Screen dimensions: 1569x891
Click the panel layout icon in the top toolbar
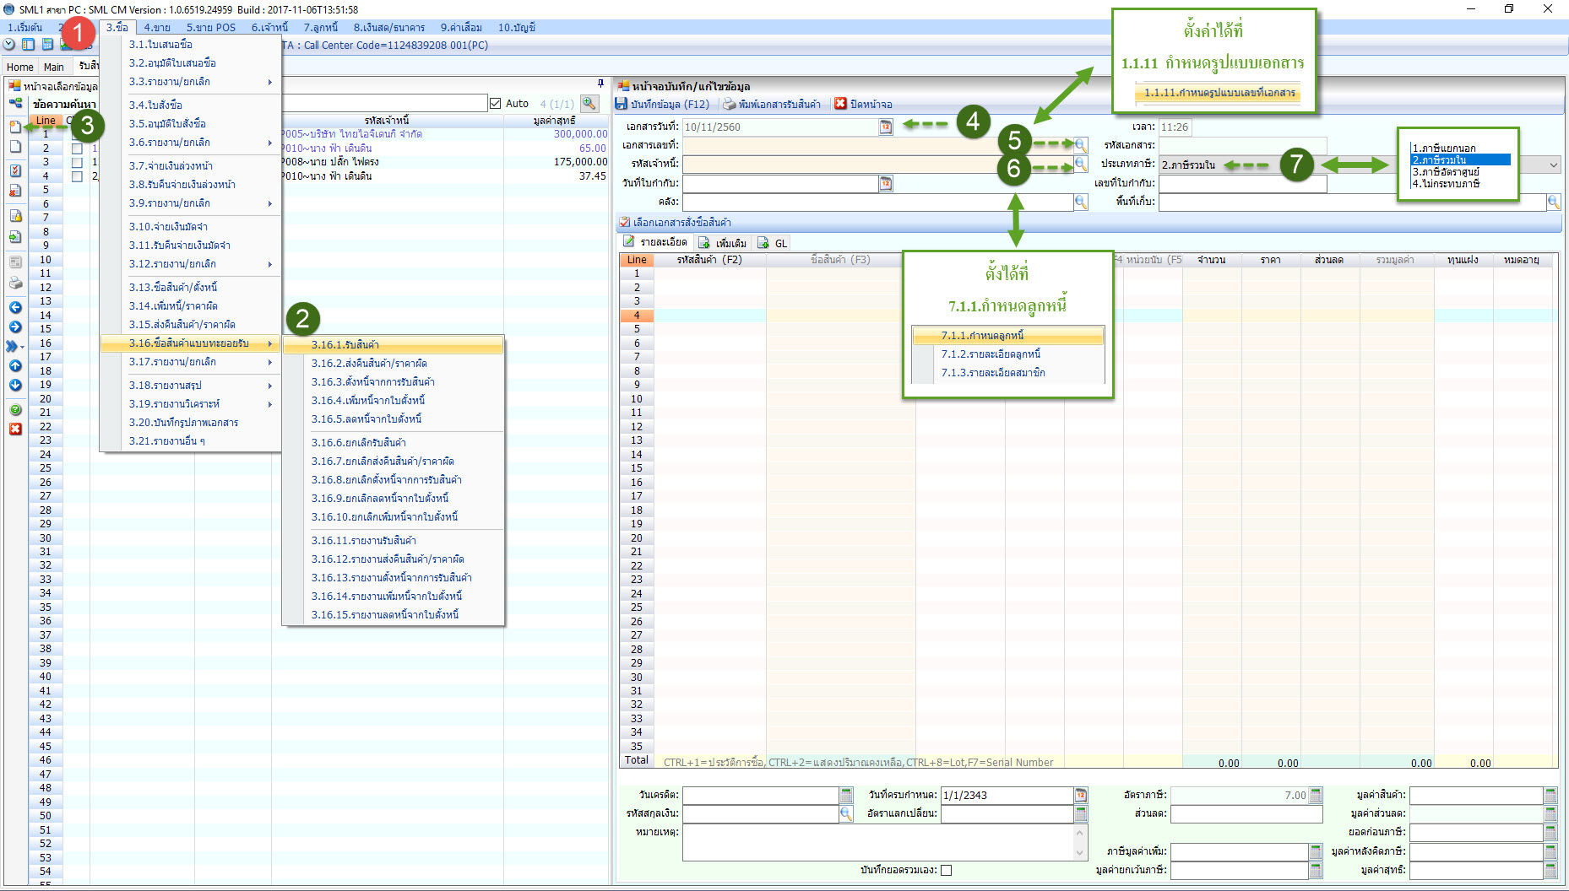point(29,45)
